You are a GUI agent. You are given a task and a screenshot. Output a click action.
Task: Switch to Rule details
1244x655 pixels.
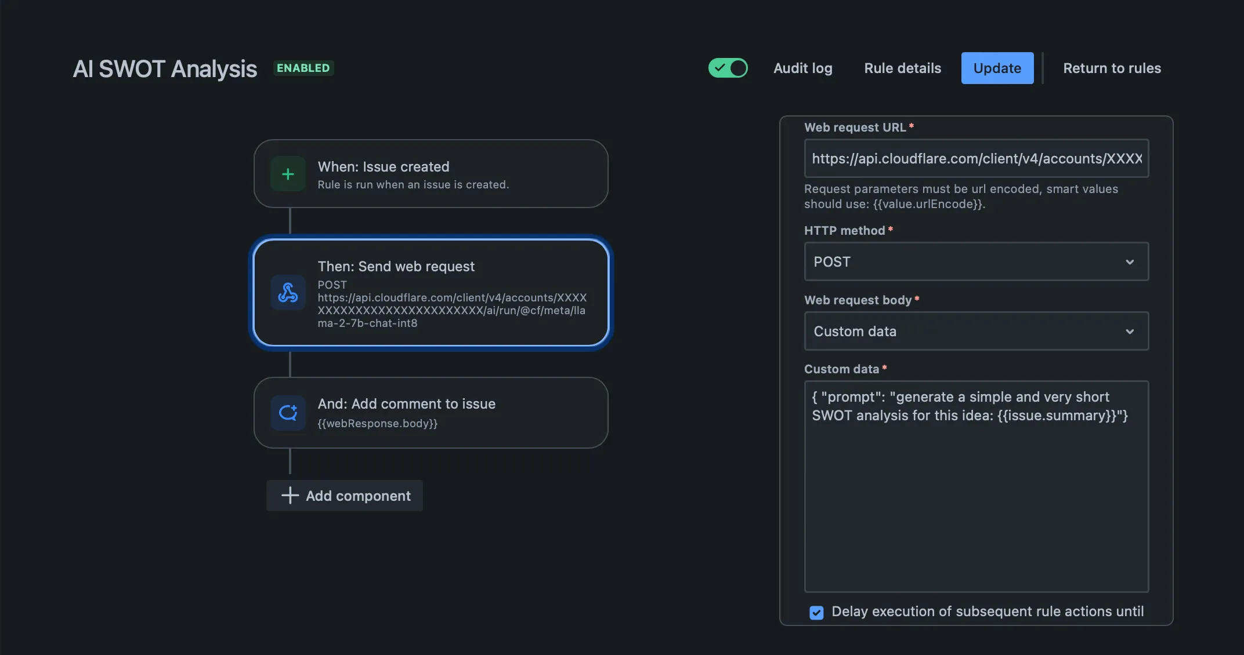tap(902, 68)
